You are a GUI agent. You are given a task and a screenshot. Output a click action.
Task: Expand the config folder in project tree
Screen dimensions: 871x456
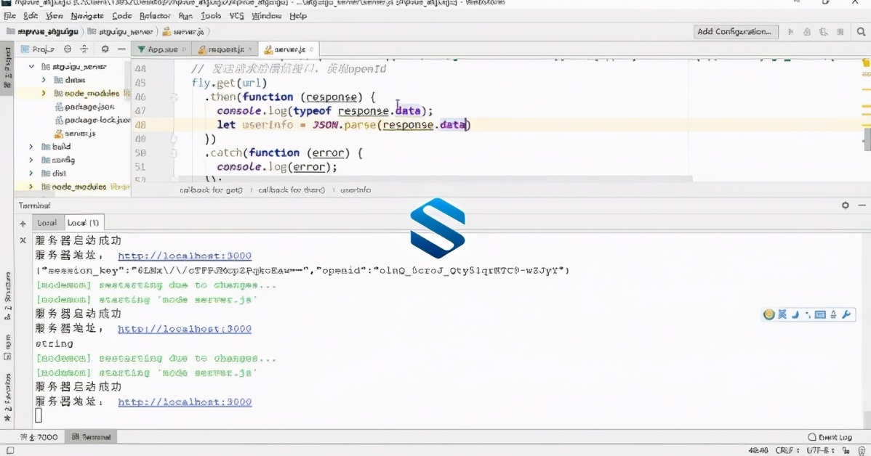click(x=31, y=160)
